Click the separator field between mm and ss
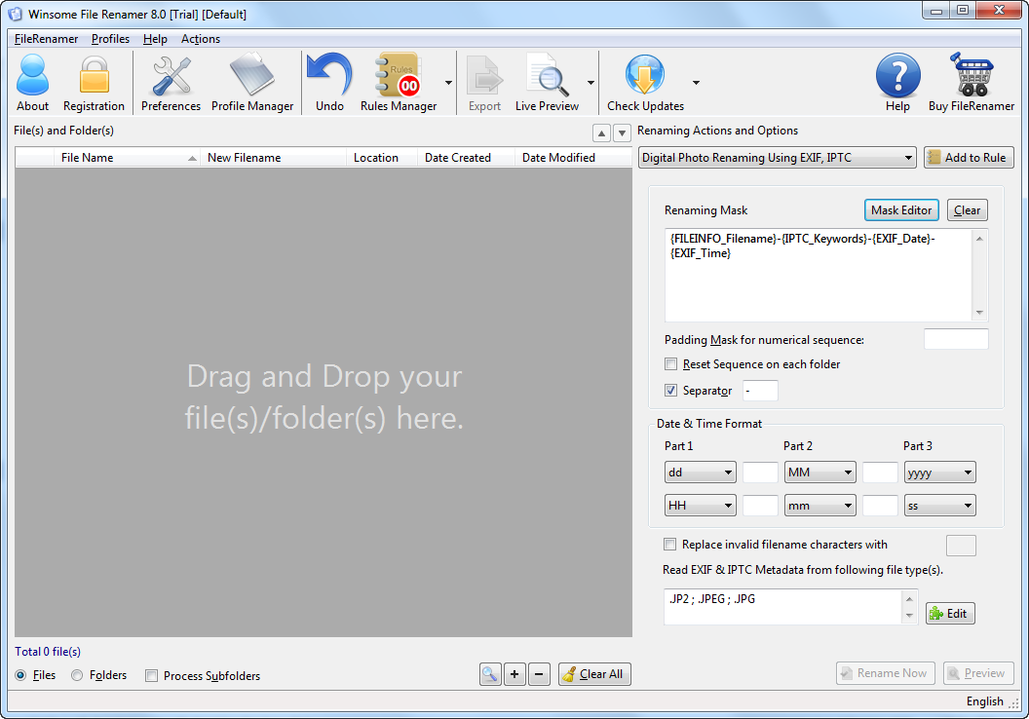 (x=880, y=505)
